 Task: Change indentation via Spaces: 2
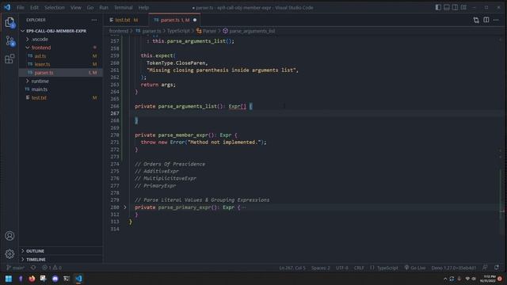[x=320, y=268]
